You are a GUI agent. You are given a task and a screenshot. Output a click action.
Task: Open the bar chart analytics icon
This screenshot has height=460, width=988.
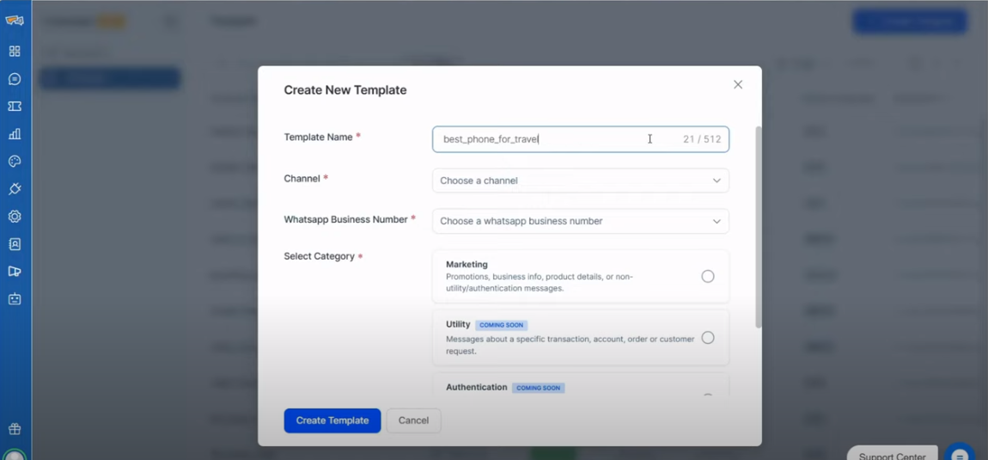click(x=15, y=134)
